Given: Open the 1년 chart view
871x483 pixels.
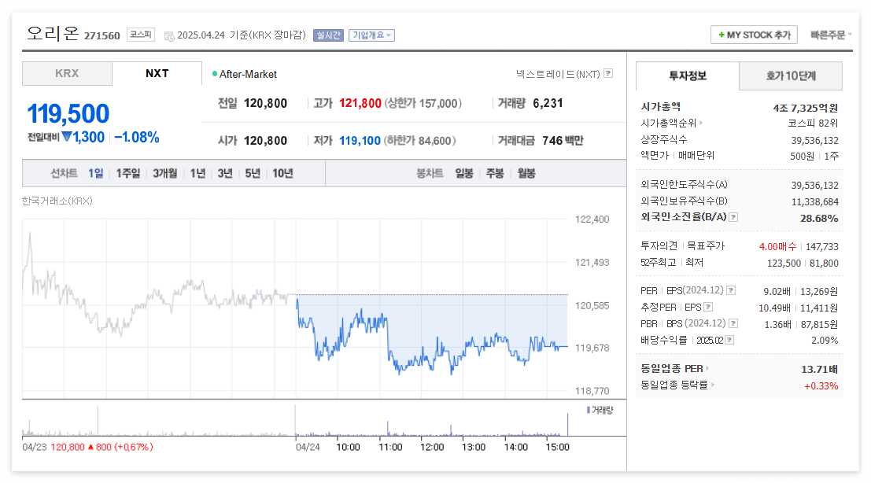Looking at the screenshot, I should (x=197, y=172).
